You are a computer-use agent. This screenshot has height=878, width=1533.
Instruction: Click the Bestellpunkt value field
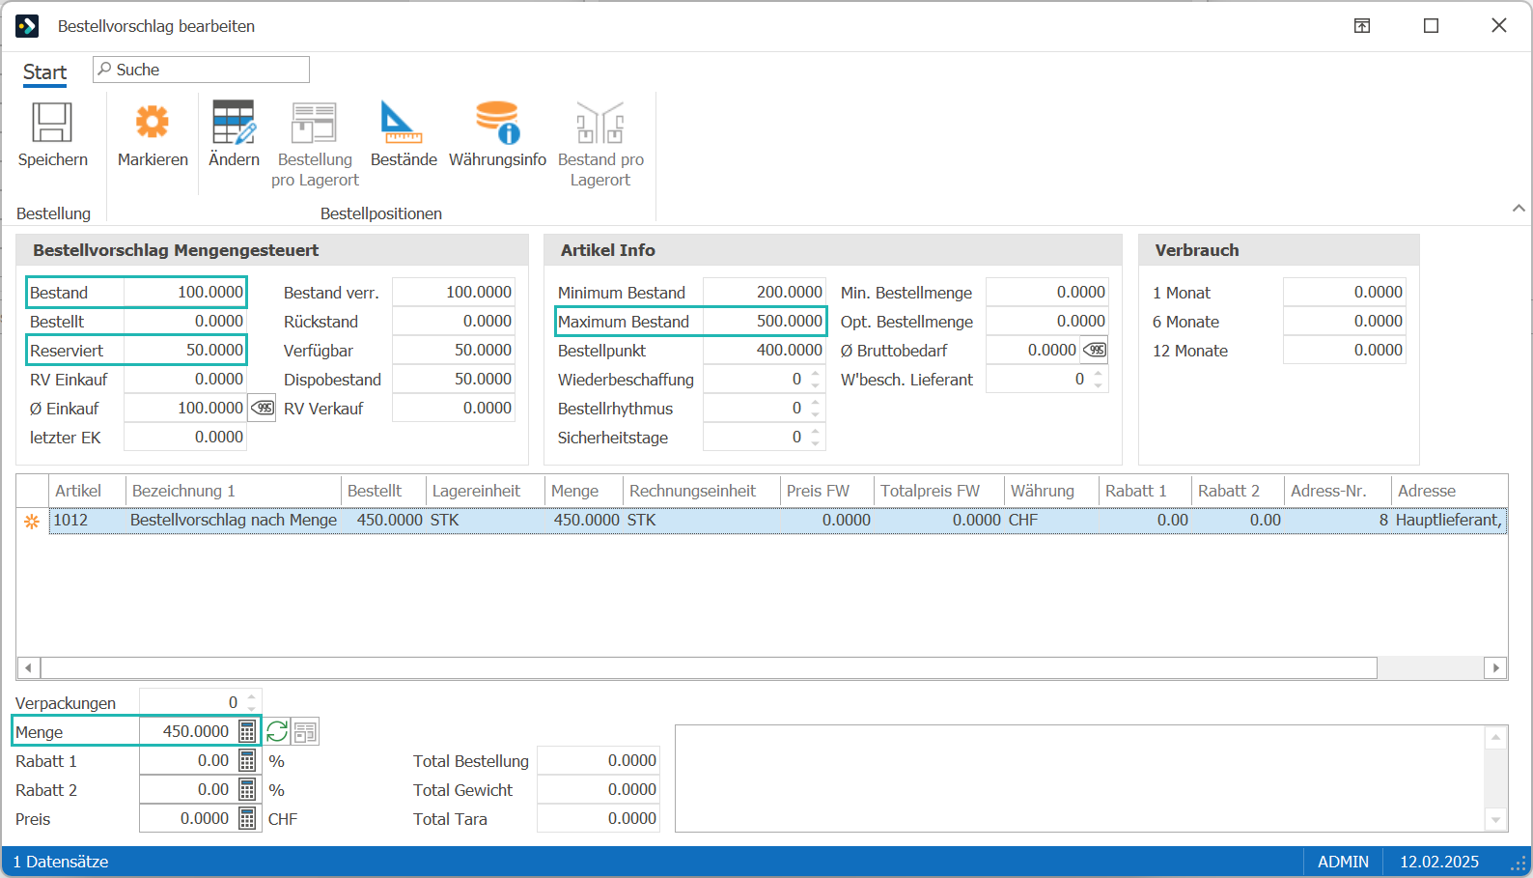point(764,350)
